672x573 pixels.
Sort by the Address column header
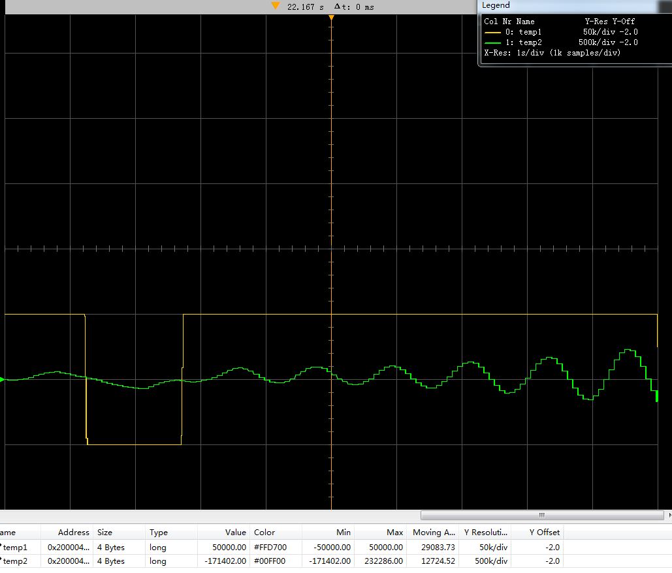point(67,533)
